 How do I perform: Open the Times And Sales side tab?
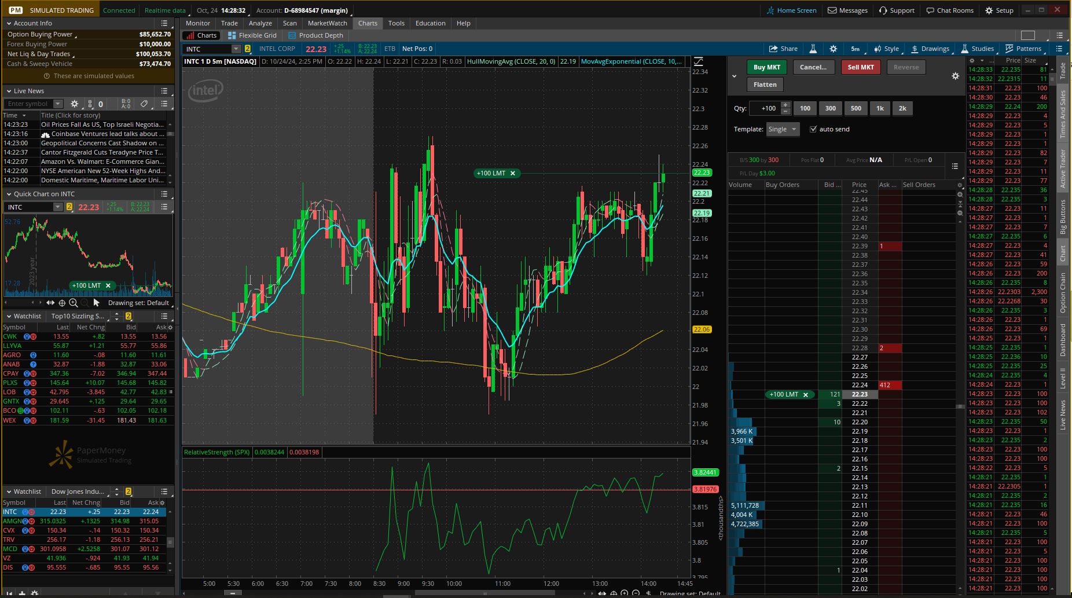coord(1063,113)
